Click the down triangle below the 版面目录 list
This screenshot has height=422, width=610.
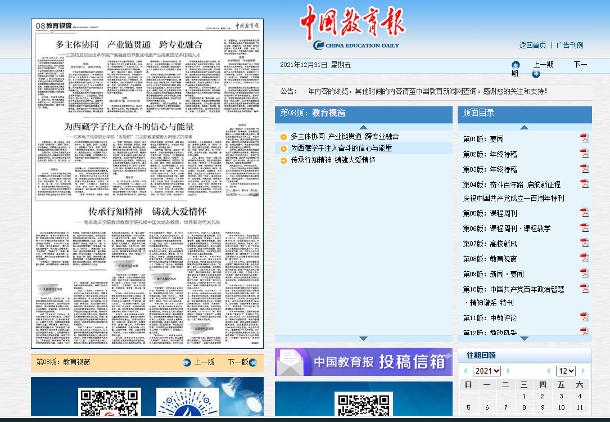pyautogui.click(x=524, y=339)
